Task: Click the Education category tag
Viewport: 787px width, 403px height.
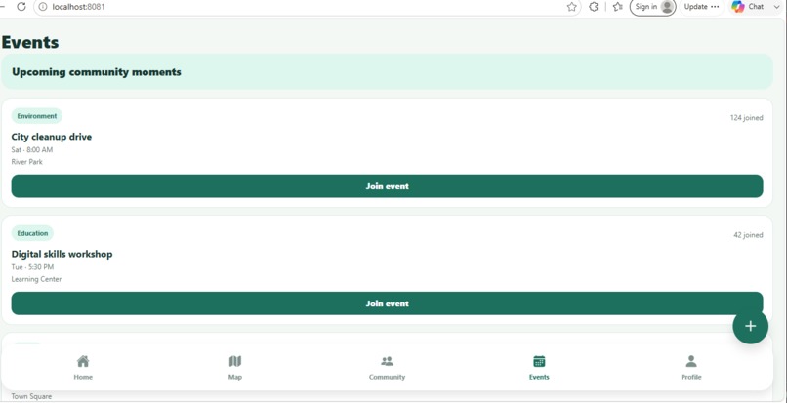Action: tap(32, 233)
